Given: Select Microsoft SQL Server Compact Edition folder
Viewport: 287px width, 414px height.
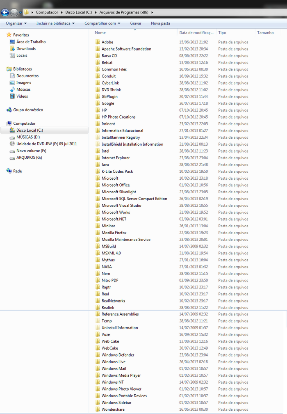Looking at the screenshot, I should point(134,199).
